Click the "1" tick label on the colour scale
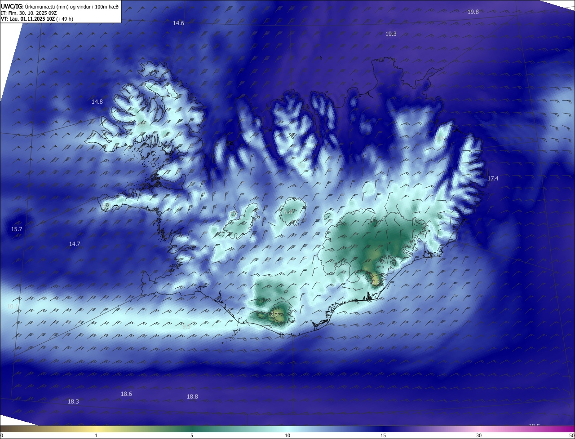The width and height of the screenshot is (575, 439). pyautogui.click(x=96, y=435)
